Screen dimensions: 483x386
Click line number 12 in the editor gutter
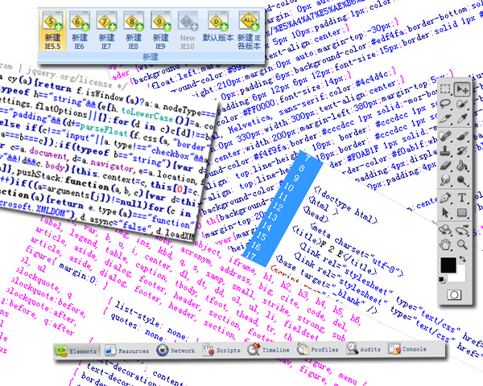(x=277, y=207)
